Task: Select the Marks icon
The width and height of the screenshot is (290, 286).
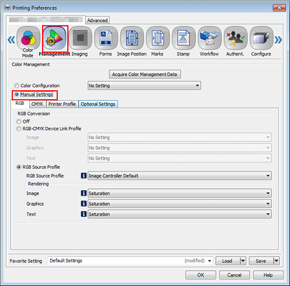Action: point(158,38)
